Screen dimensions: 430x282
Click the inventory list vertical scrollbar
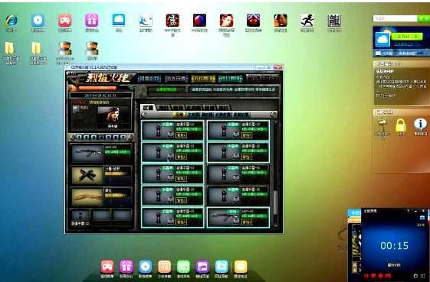[x=275, y=173]
